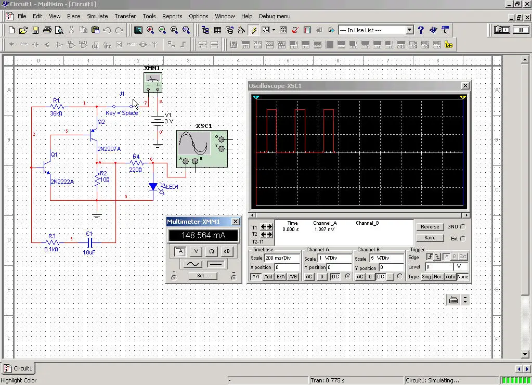Select the GND radio button on the oscilloscope
Screen dimensions: 532x385
[463, 227]
